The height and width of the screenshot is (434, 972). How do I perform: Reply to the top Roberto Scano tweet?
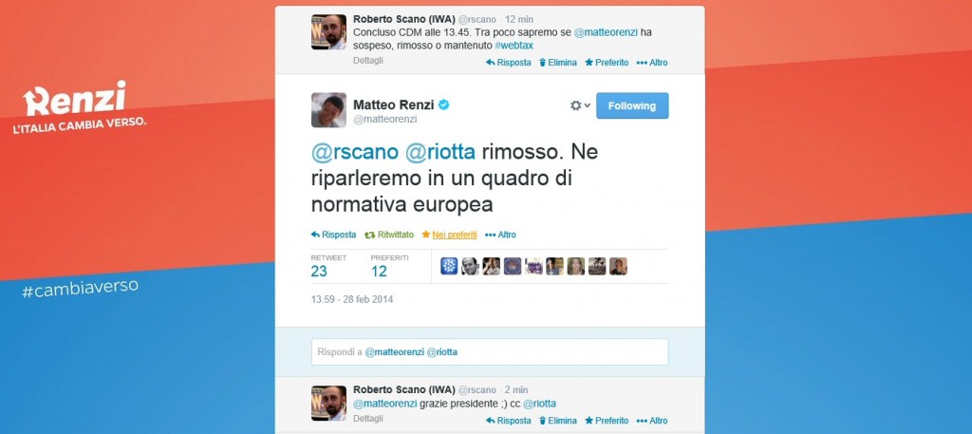coord(508,63)
